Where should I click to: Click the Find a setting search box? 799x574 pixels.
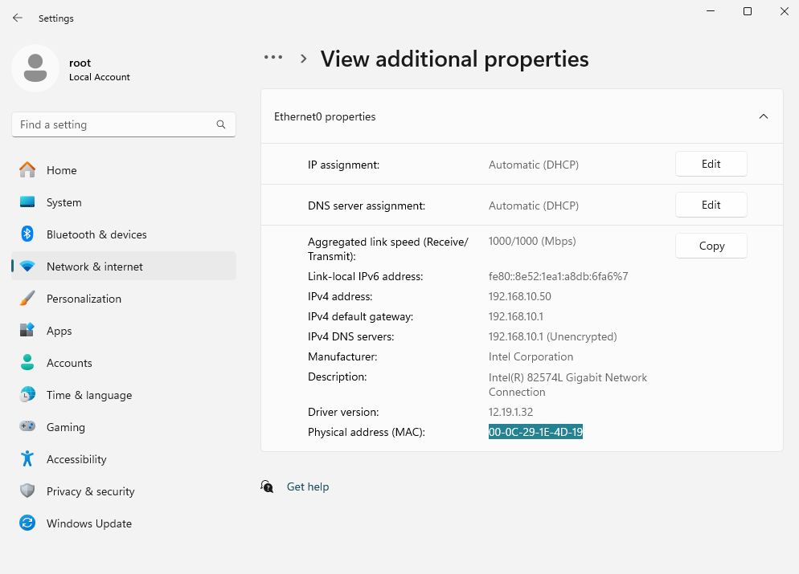[x=113, y=124]
